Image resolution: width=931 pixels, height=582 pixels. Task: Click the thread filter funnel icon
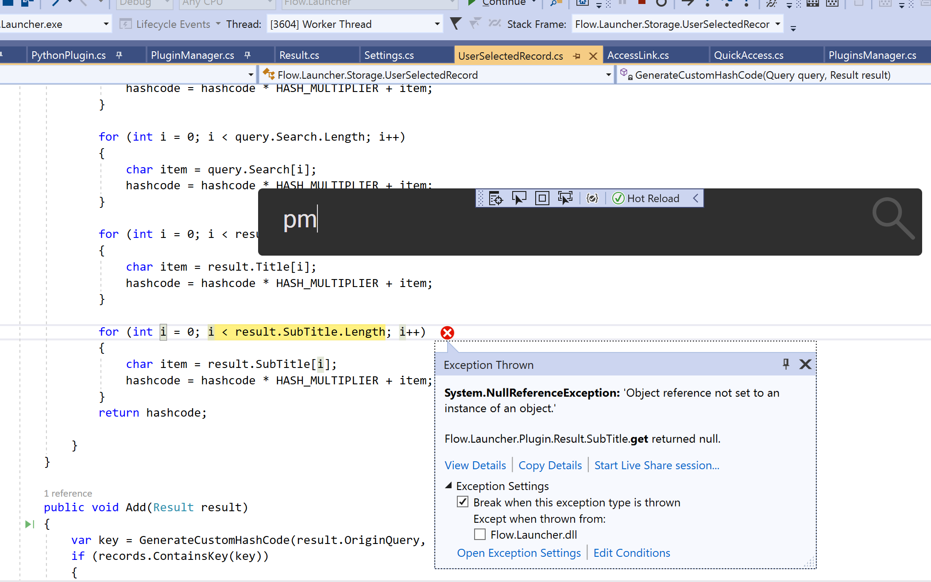pos(455,24)
